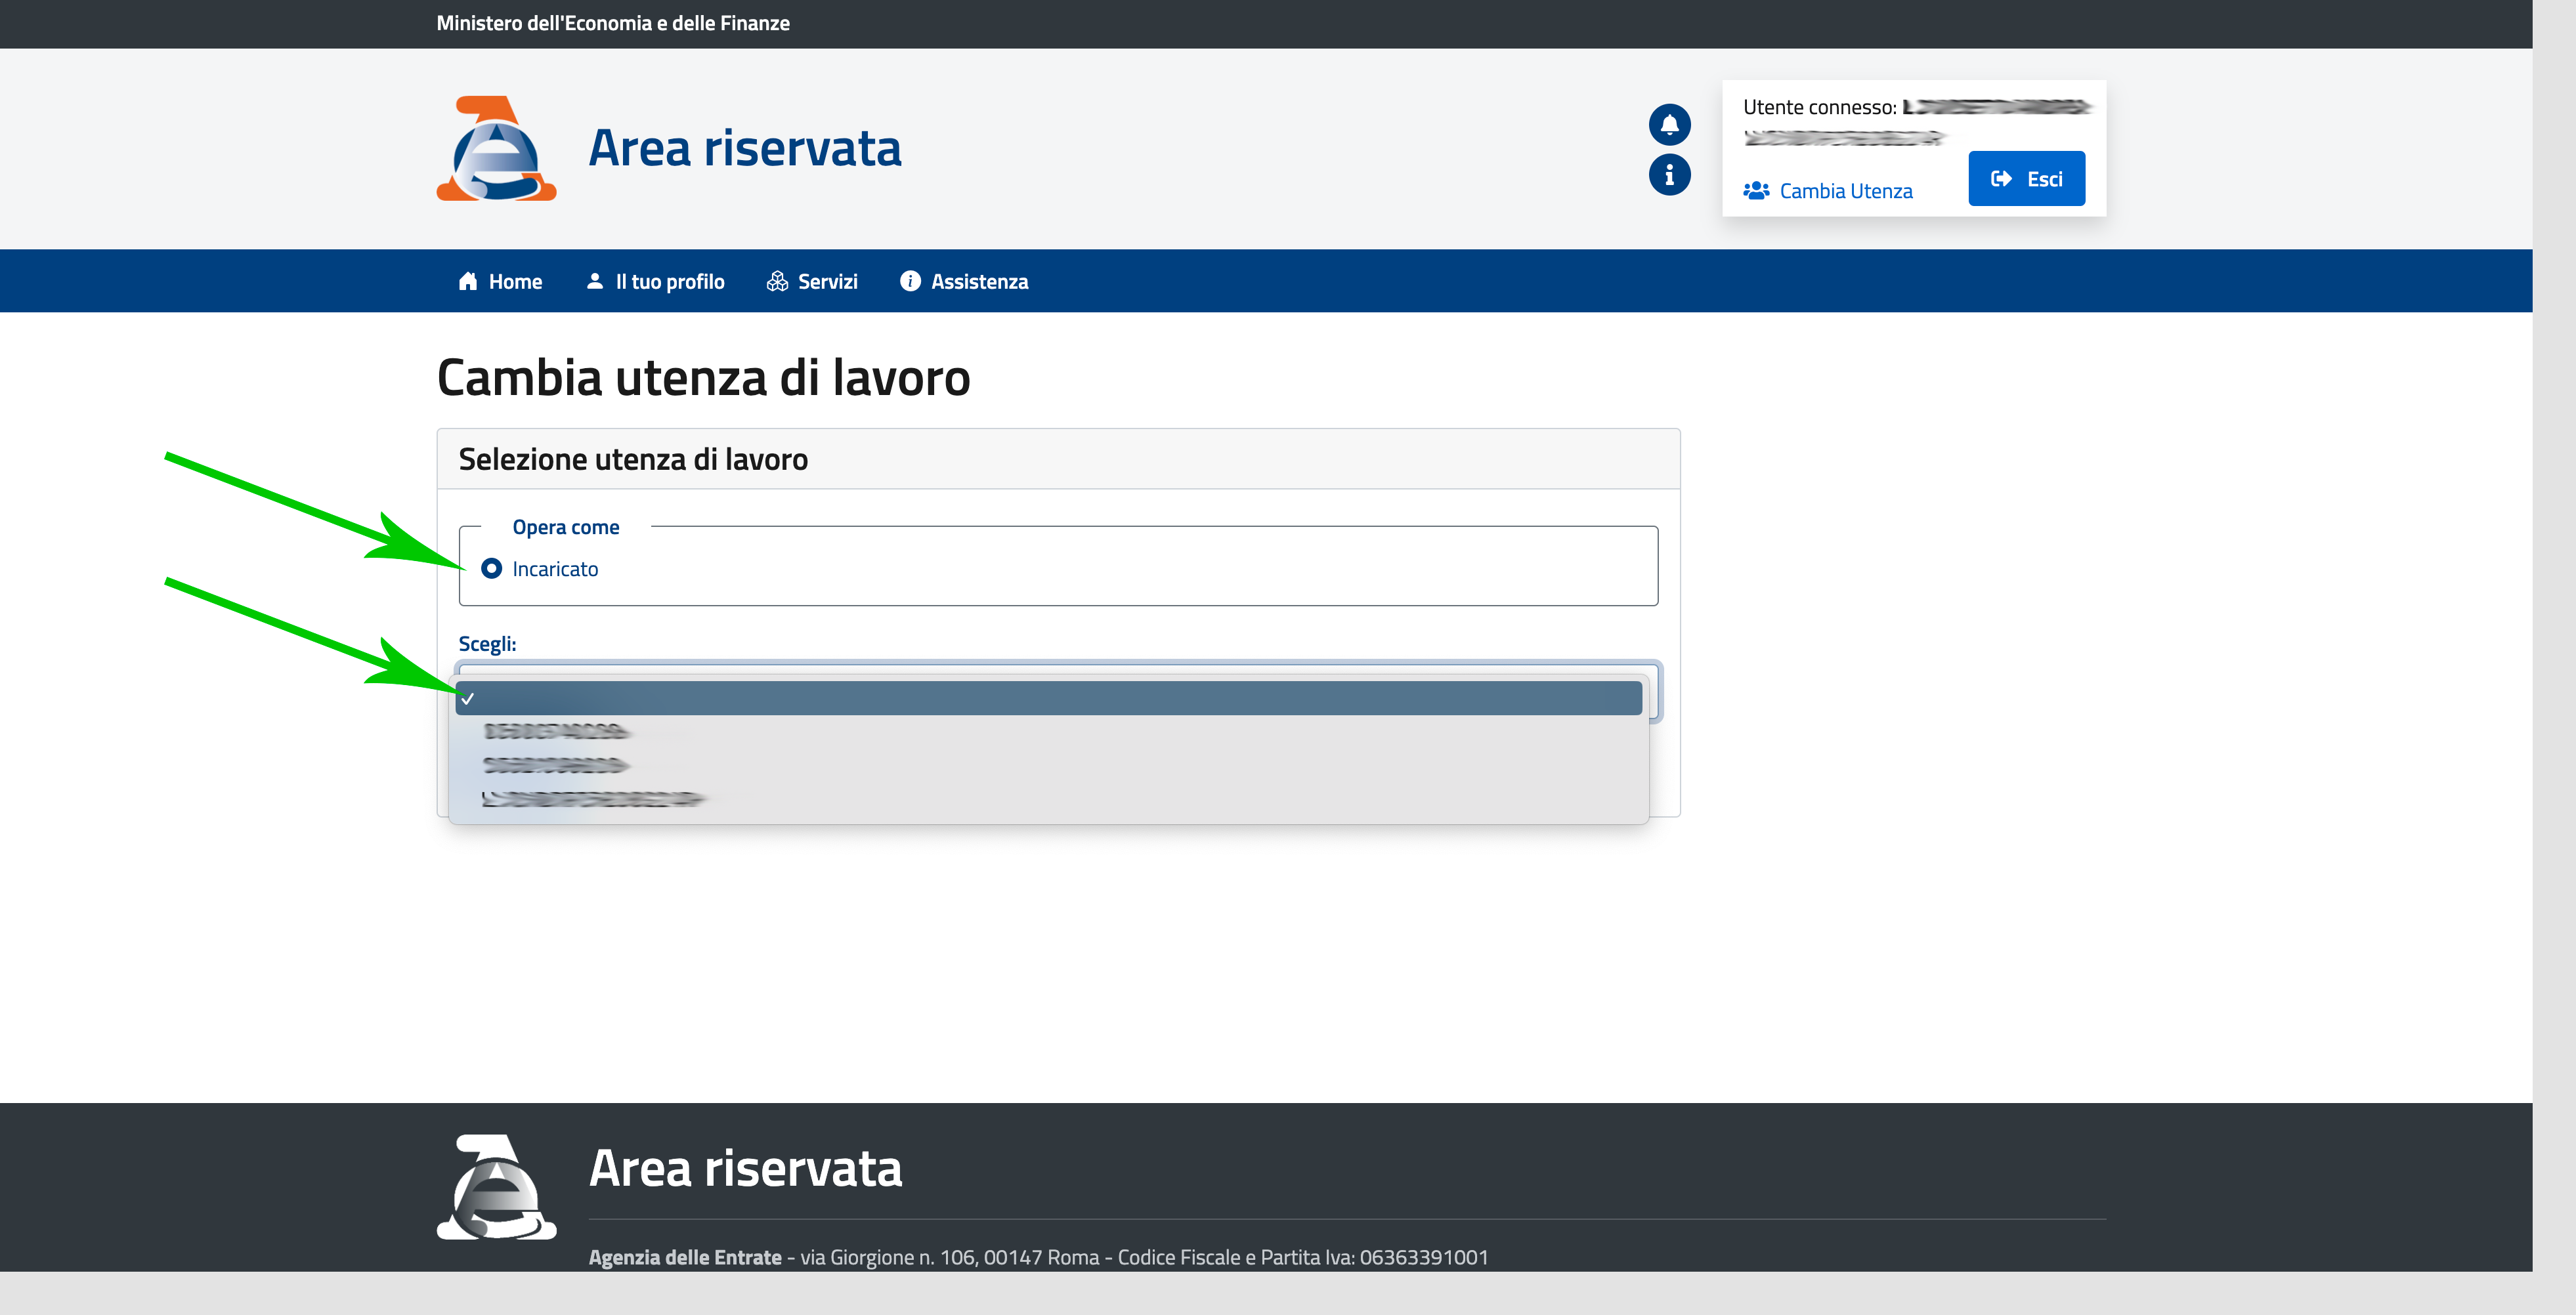The width and height of the screenshot is (2576, 1315).
Task: Click the information circle icon
Action: [x=1669, y=175]
